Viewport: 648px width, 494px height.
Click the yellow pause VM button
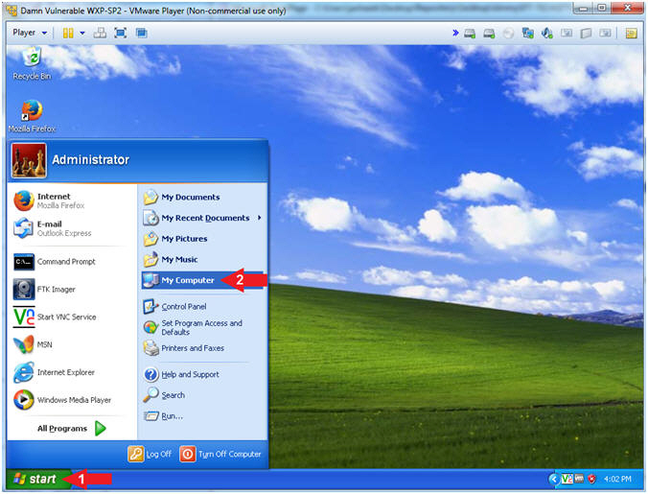pos(68,33)
